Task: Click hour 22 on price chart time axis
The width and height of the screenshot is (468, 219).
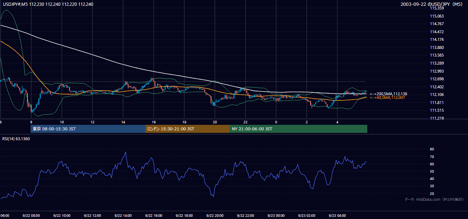Action: tap(246, 122)
